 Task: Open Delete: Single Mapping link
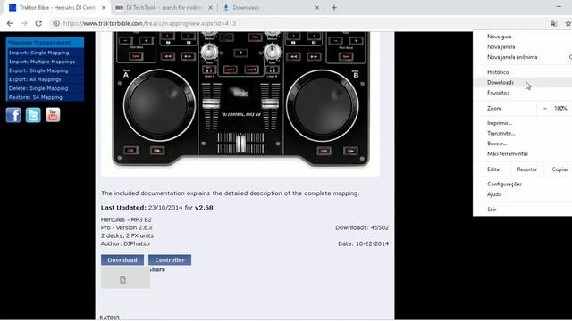tap(38, 88)
